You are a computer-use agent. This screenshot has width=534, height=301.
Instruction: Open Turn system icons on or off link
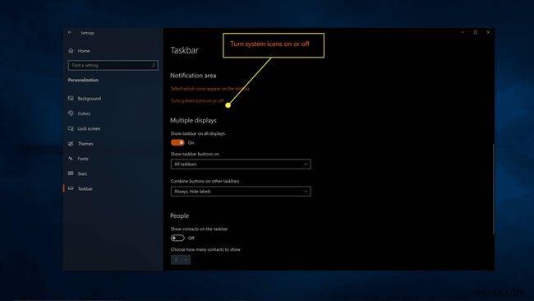197,100
